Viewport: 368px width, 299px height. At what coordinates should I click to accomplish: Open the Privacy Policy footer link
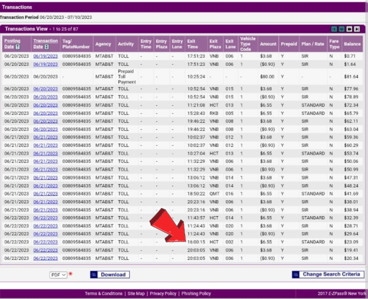click(163, 293)
